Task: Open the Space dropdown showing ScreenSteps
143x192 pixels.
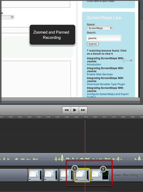Action: tap(100, 28)
